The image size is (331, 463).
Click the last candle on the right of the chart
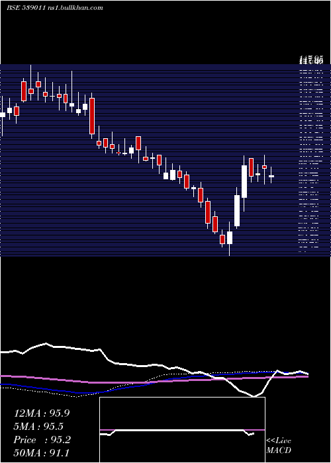271,175
